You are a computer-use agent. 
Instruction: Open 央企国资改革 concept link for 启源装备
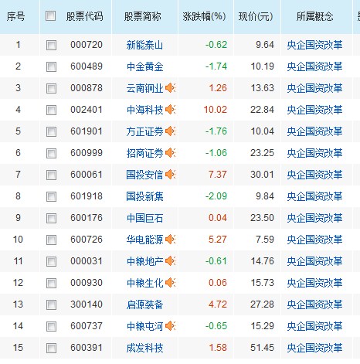(314, 304)
